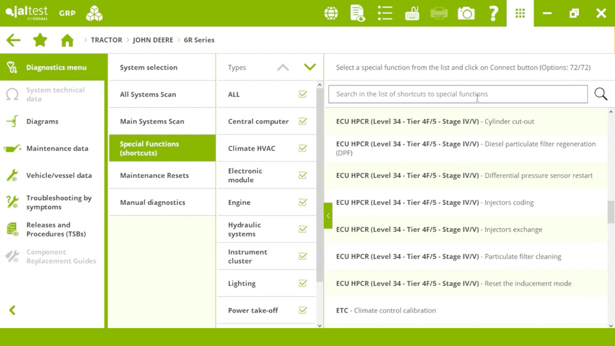Toggle the Climate HVAC checkbox
The width and height of the screenshot is (615, 346).
pos(303,148)
